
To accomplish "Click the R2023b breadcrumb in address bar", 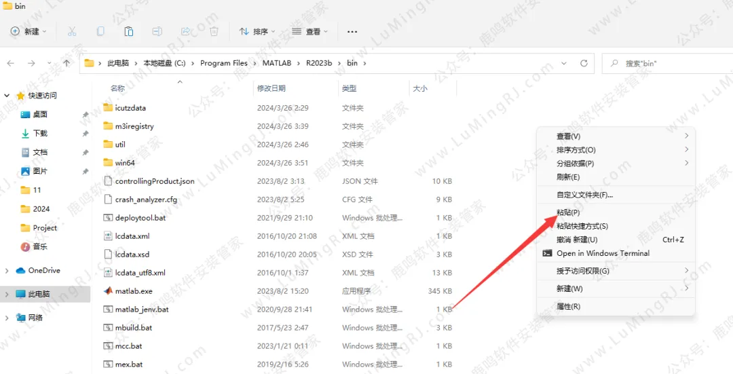I will click(319, 63).
